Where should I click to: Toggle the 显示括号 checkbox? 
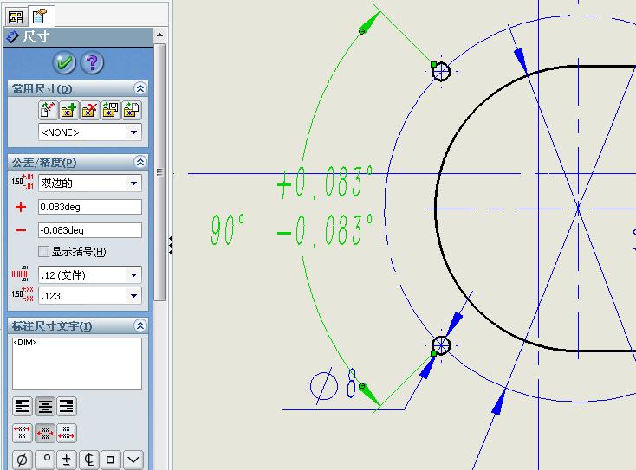tap(44, 252)
